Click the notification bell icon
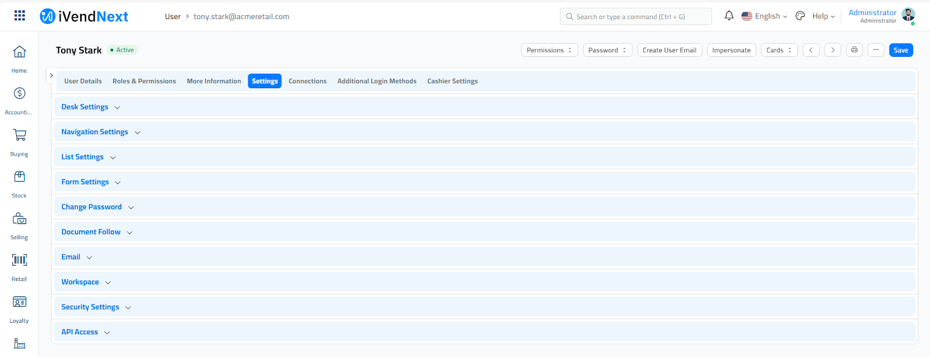The width and height of the screenshot is (930, 357). (x=729, y=16)
